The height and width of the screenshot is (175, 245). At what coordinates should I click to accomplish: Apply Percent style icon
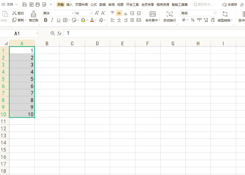pos(193,20)
